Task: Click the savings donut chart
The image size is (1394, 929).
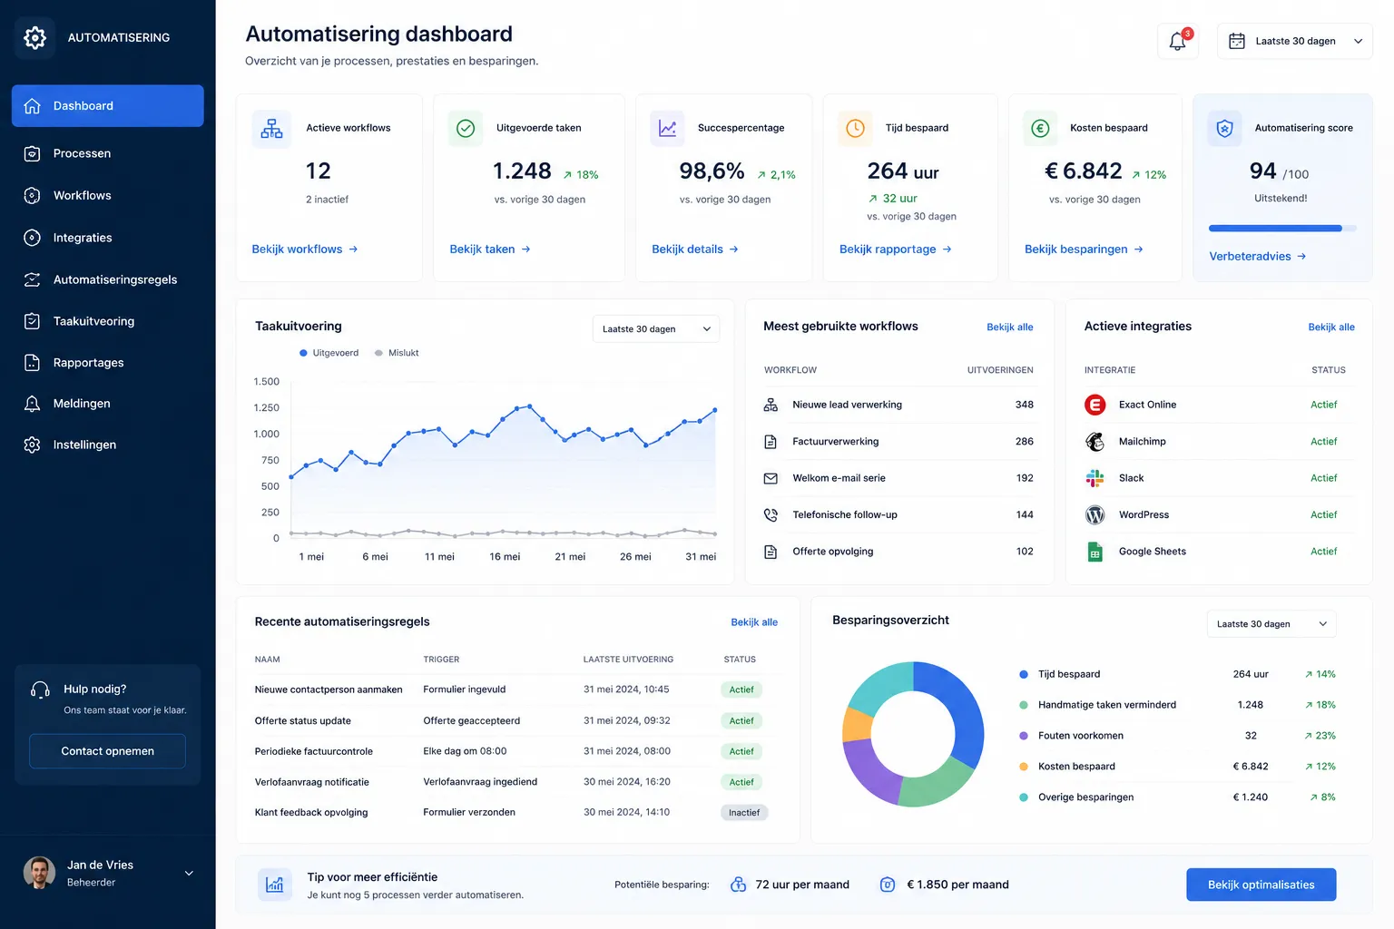Action: click(913, 735)
